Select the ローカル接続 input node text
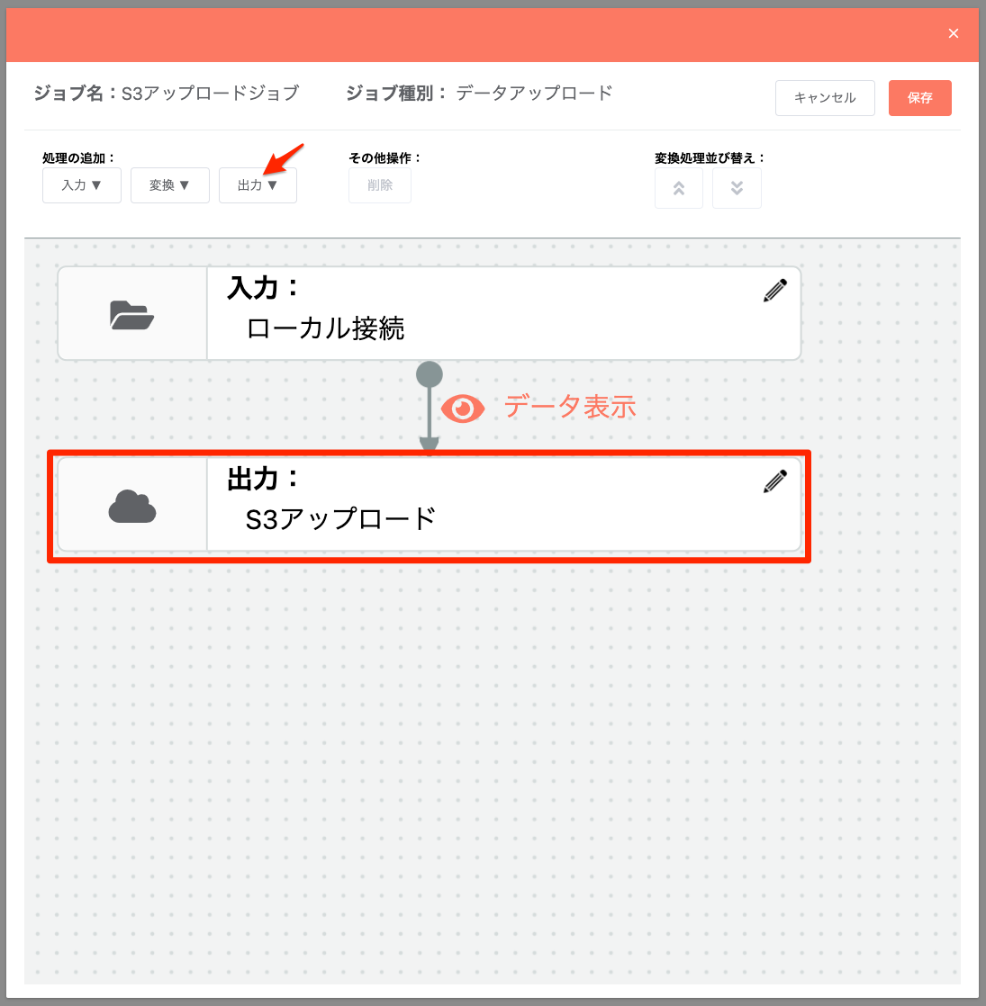986x1006 pixels. click(x=325, y=328)
